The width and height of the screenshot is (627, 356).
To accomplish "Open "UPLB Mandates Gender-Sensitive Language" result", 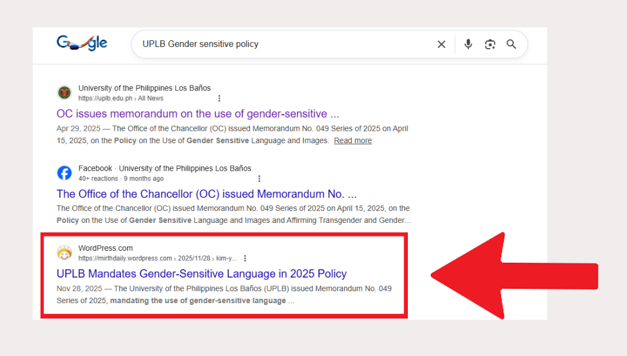I will click(201, 274).
